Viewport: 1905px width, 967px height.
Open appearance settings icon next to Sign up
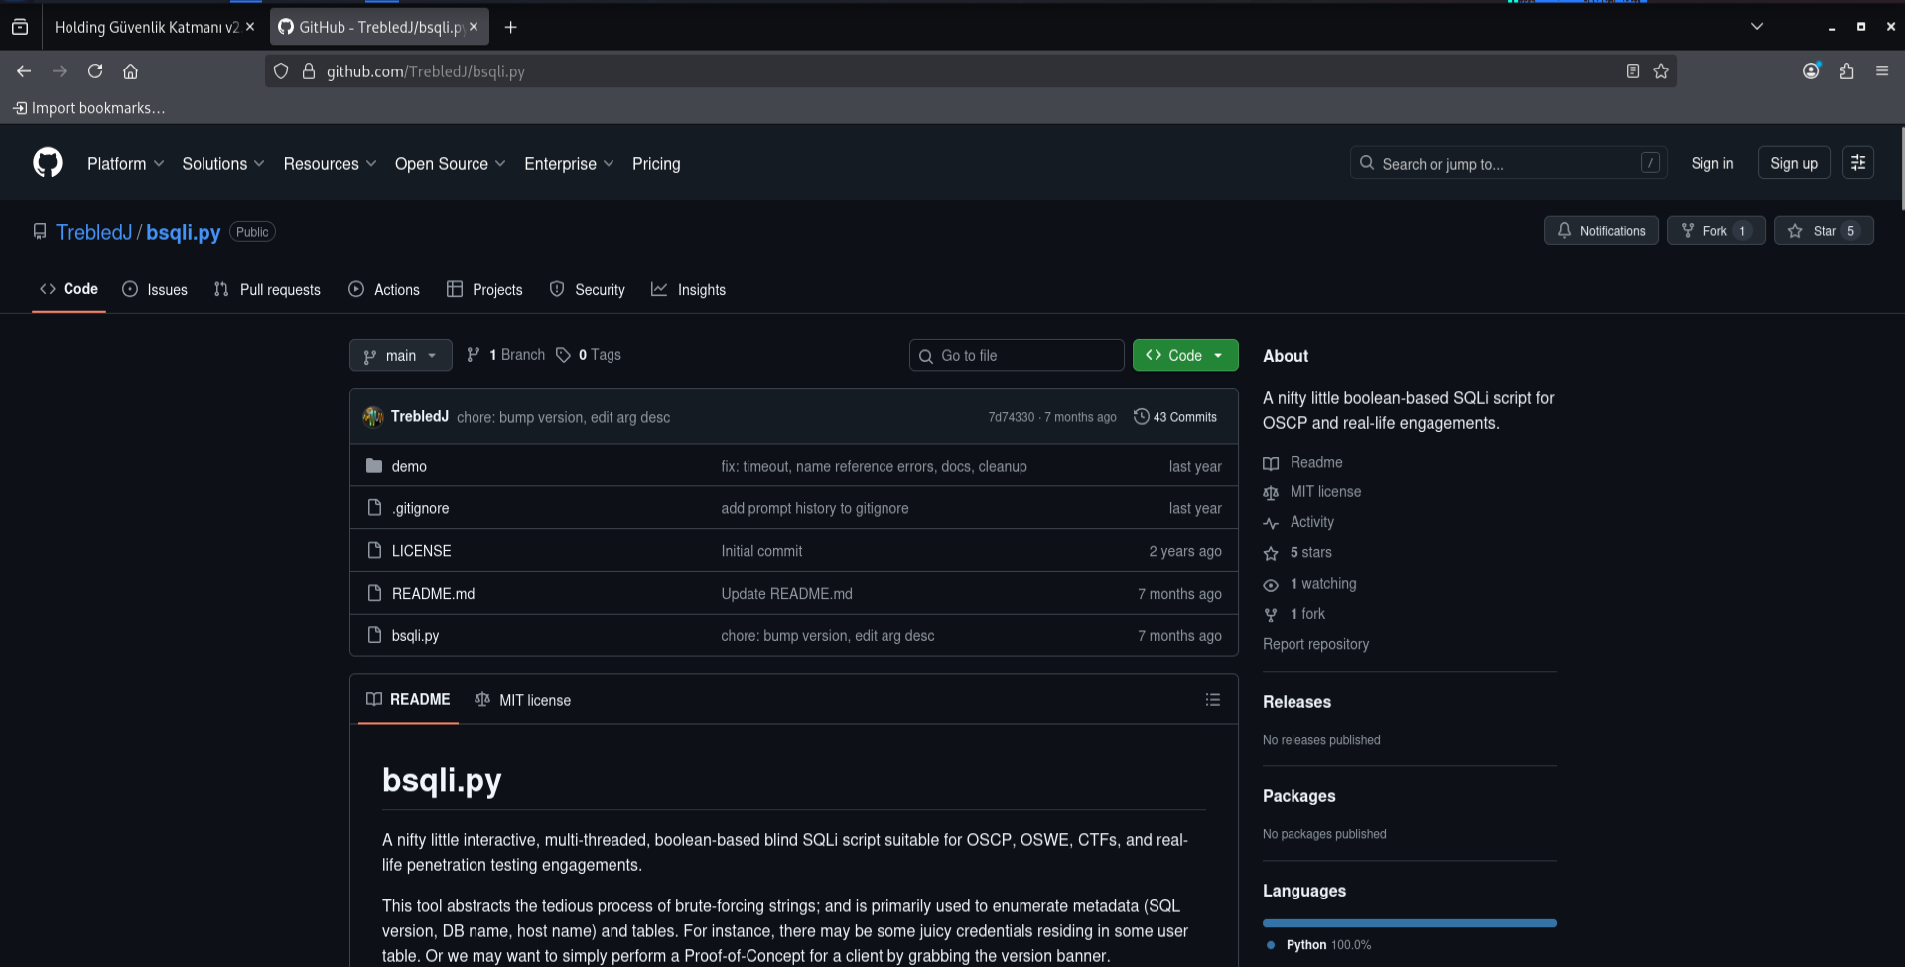1858,163
